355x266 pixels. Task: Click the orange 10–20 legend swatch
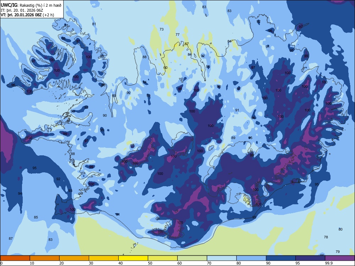(45, 258)
